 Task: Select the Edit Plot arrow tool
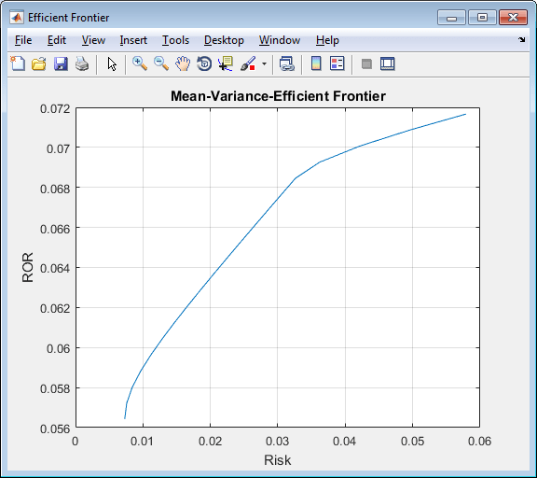click(112, 63)
